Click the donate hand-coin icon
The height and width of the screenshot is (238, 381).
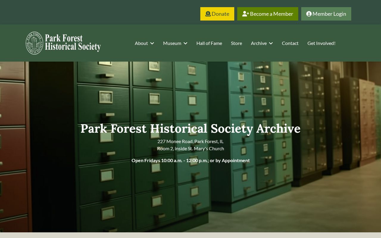click(208, 14)
